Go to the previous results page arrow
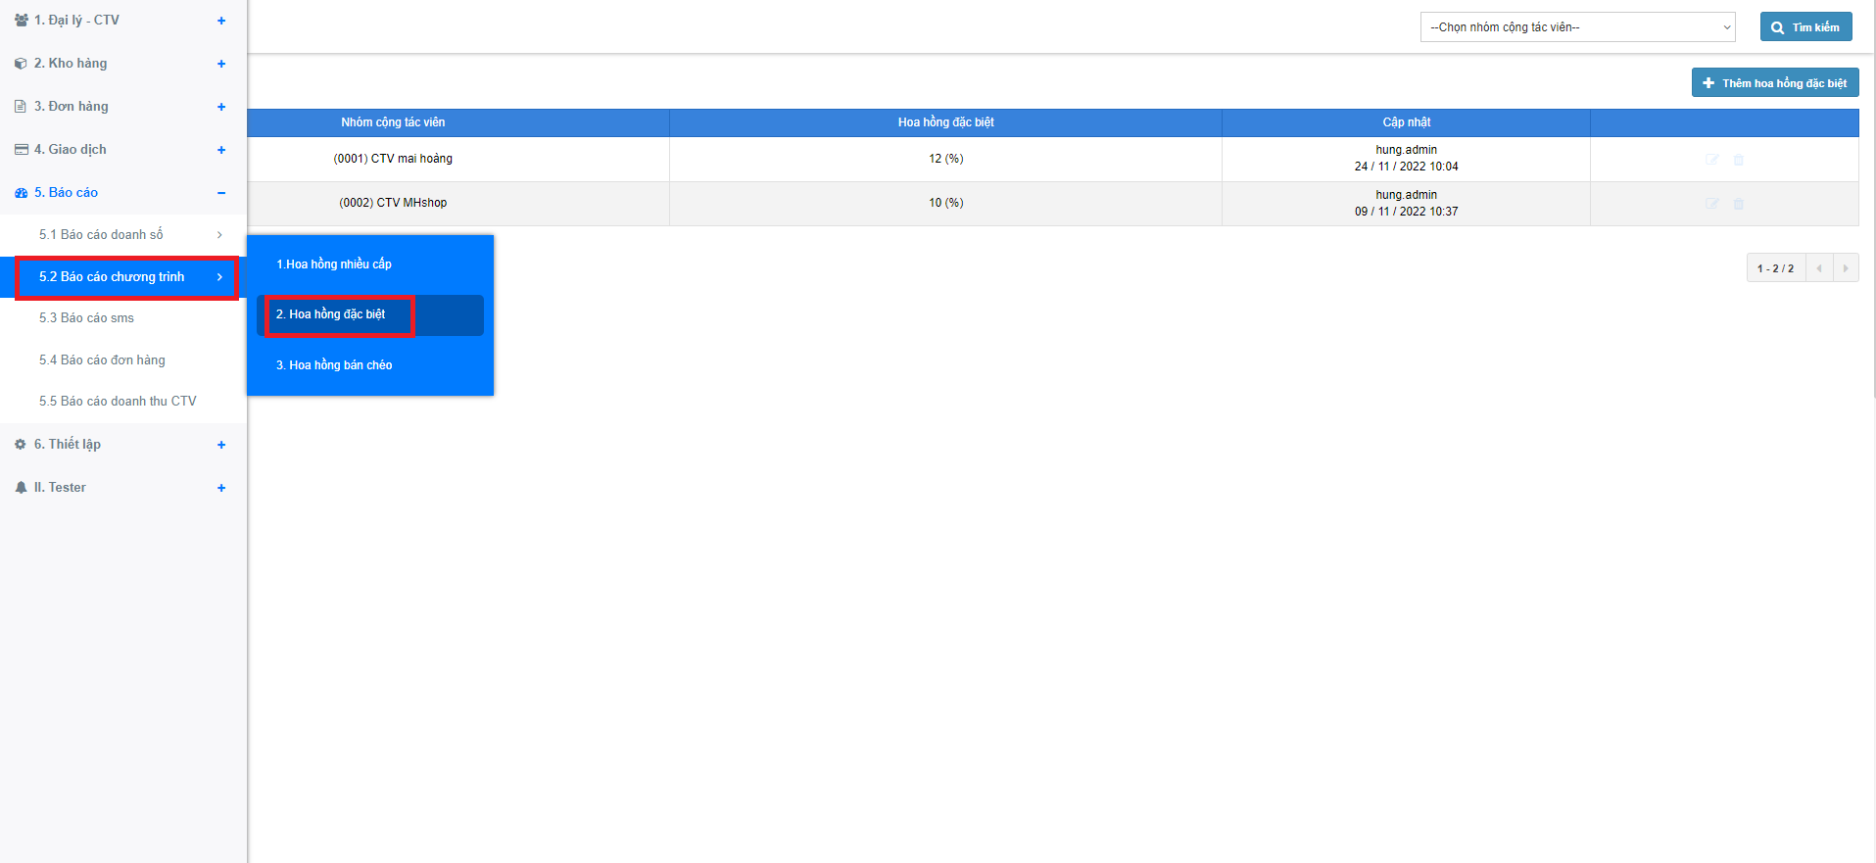This screenshot has height=863, width=1876. pos(1819,268)
